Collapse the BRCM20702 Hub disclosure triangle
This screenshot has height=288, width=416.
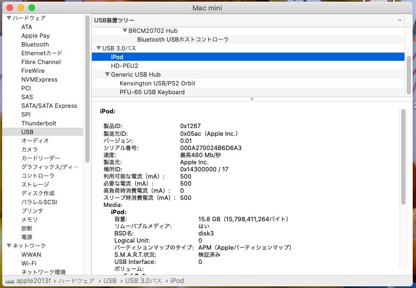point(125,31)
